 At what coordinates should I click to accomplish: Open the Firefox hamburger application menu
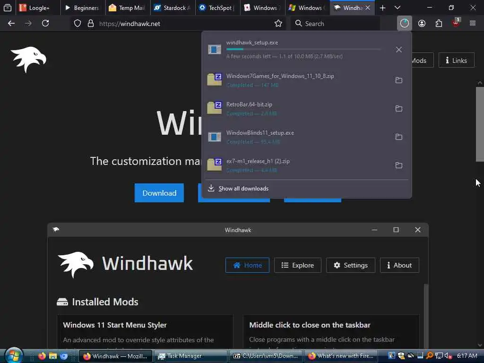[473, 23]
